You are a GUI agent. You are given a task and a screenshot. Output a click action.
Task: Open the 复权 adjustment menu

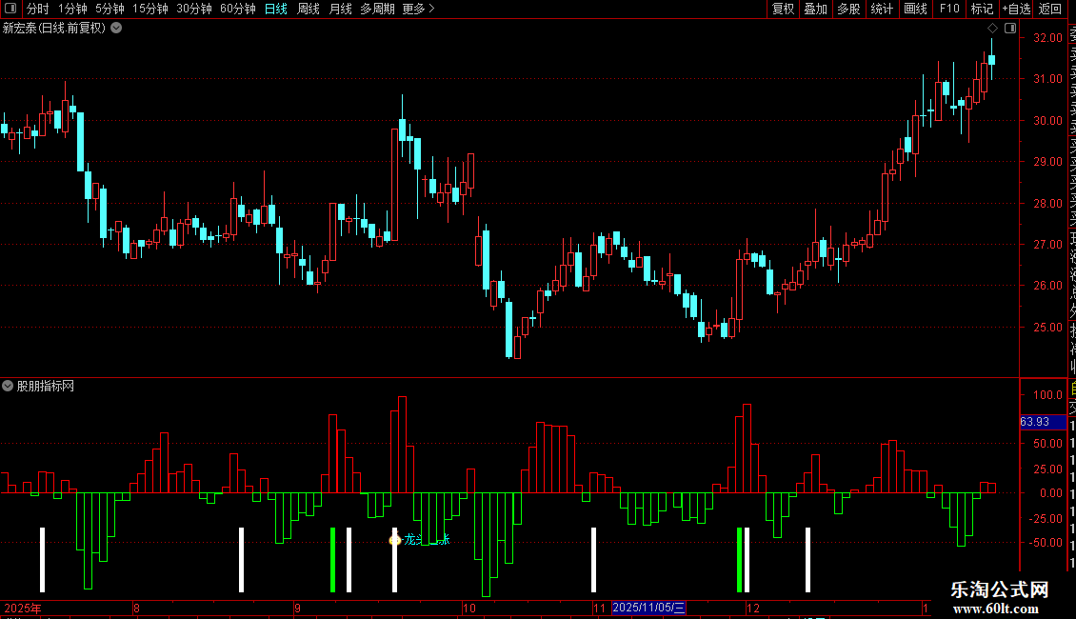click(783, 9)
